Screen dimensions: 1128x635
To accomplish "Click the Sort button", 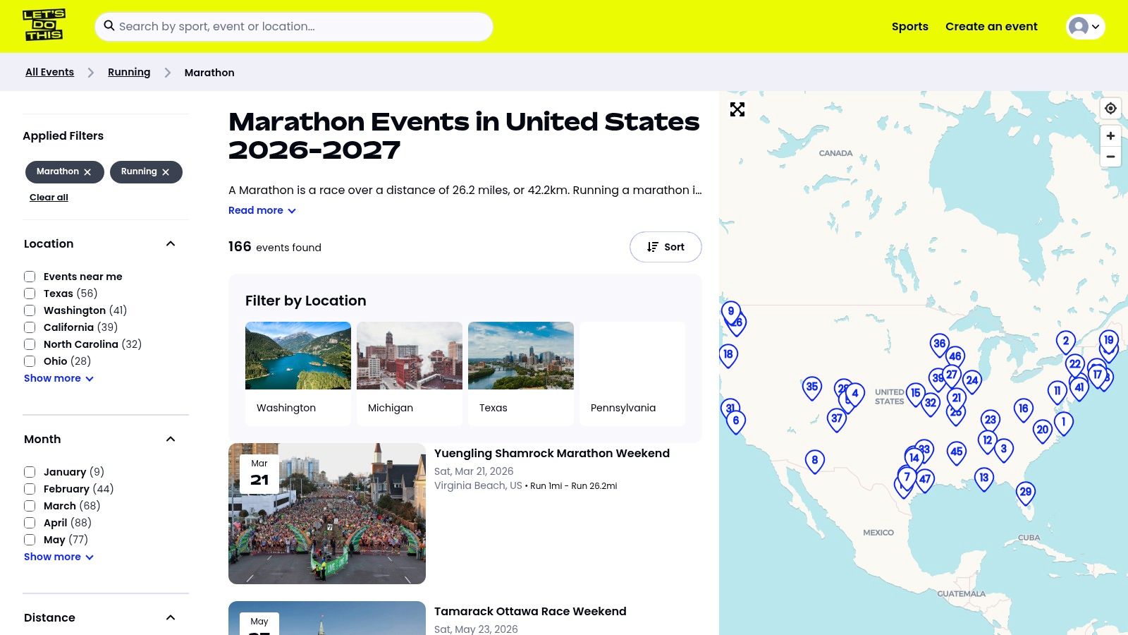I will click(x=666, y=247).
